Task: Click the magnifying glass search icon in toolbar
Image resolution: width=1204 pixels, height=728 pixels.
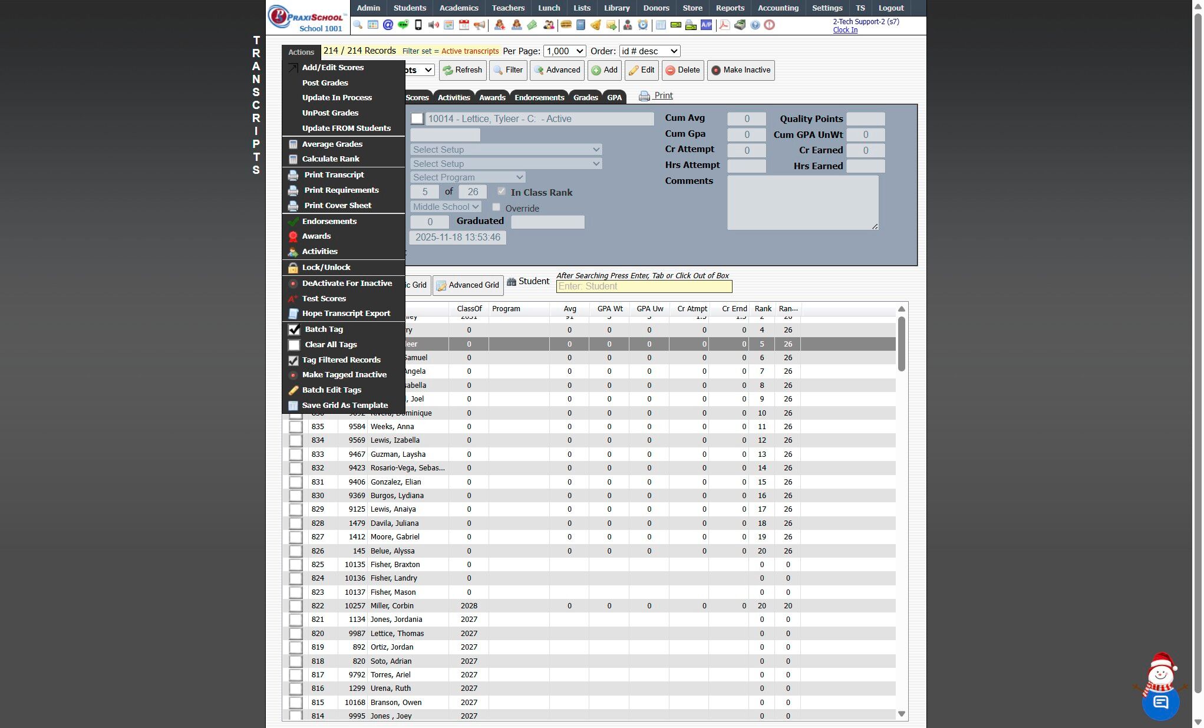Action: pyautogui.click(x=358, y=25)
